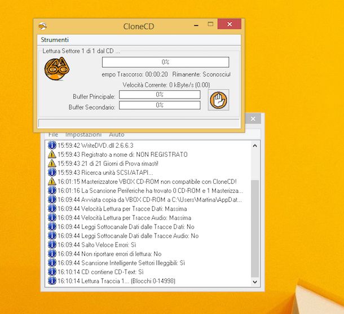Screen dimensions: 344x314
Task: Click 'Rimanente: Sconosciuto' text
Action: tap(201, 74)
